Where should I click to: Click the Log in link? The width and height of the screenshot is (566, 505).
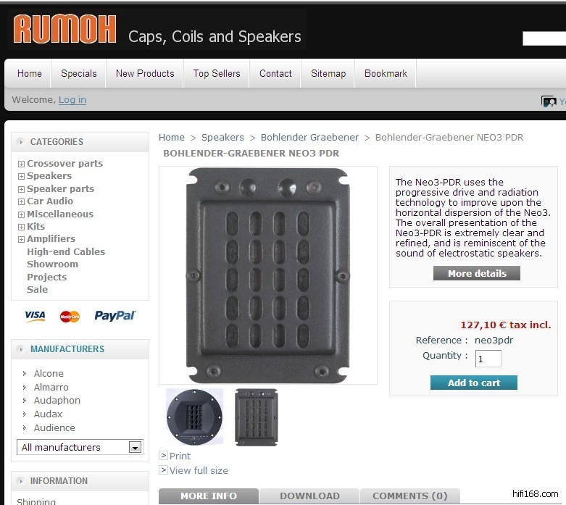[x=72, y=100]
